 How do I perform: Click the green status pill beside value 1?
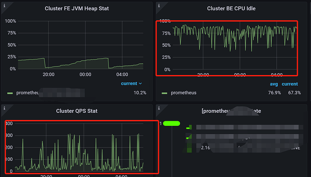pos(172,124)
